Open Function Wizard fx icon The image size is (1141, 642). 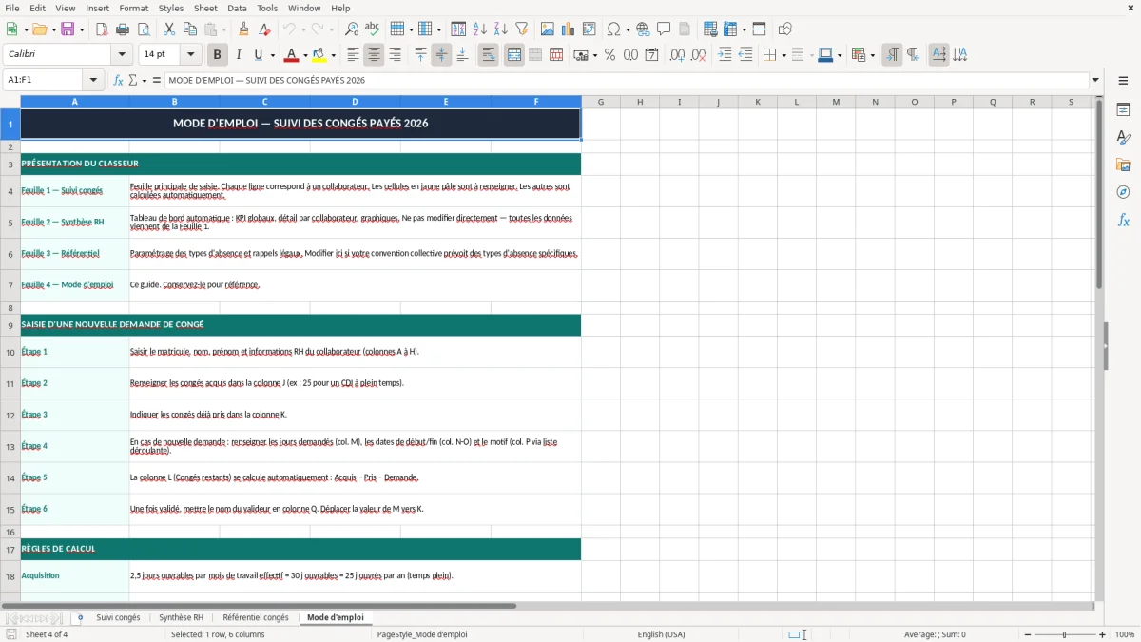tap(118, 80)
